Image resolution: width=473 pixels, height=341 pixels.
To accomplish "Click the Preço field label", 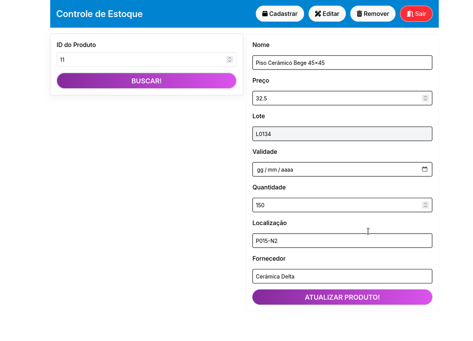I will (x=261, y=81).
